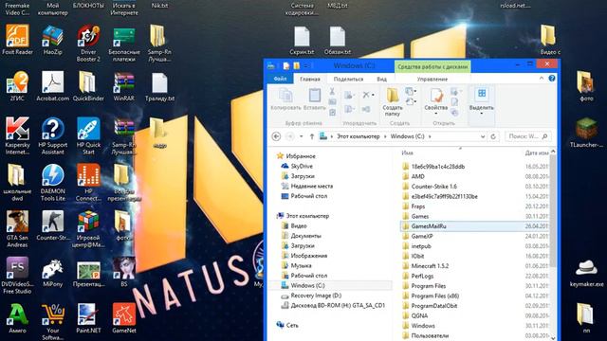This screenshot has width=607, height=341.
Task: Switch to the Поделиться ribbon tab
Action: [x=348, y=79]
